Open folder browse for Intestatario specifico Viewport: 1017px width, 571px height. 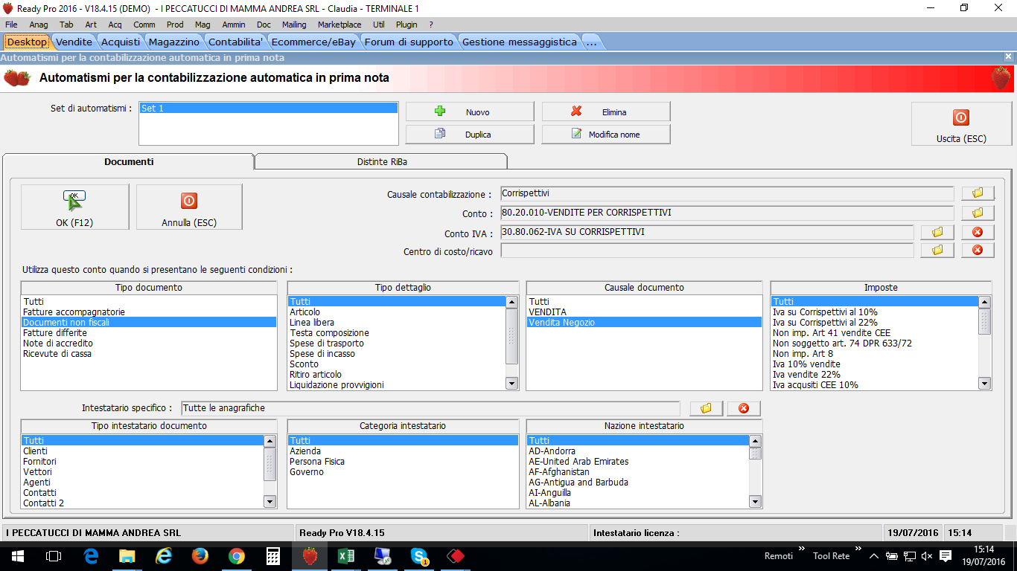click(x=706, y=408)
